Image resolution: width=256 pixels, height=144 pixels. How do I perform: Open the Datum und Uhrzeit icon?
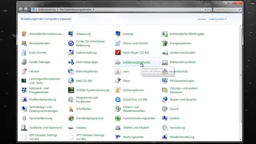(118, 43)
